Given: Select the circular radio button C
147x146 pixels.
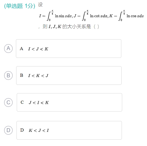Looking at the screenshot, I should click(8, 102).
